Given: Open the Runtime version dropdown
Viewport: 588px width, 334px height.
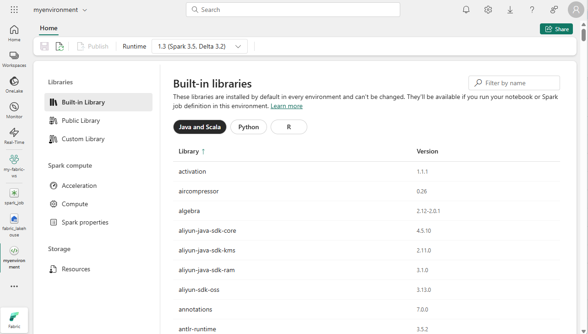Looking at the screenshot, I should point(200,46).
